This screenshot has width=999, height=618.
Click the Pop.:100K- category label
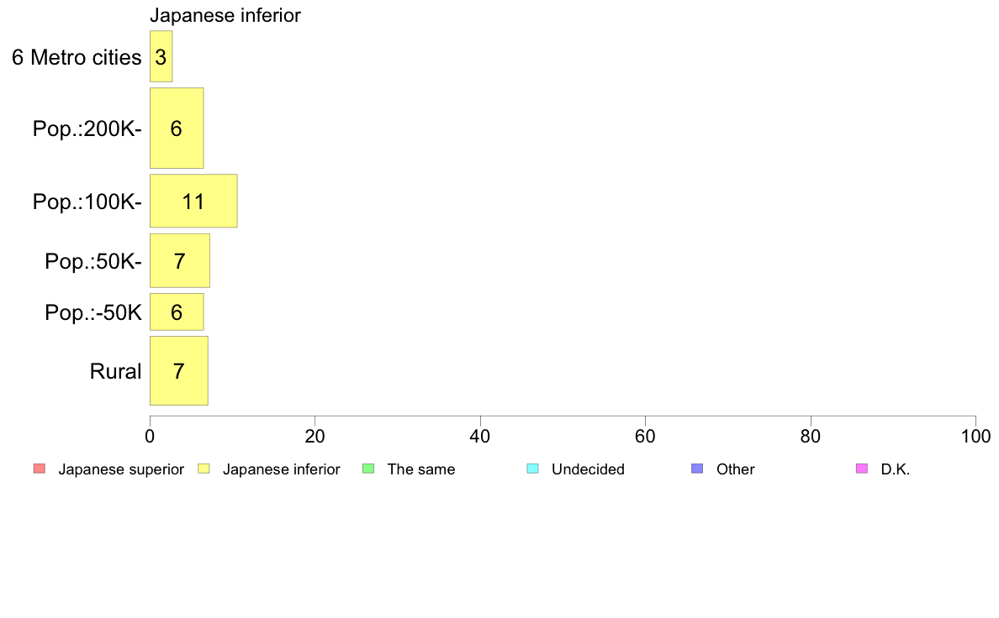(x=87, y=202)
